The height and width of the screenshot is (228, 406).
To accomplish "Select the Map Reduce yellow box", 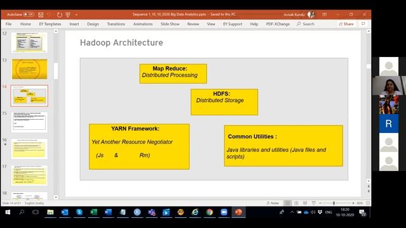I will pos(173,73).
